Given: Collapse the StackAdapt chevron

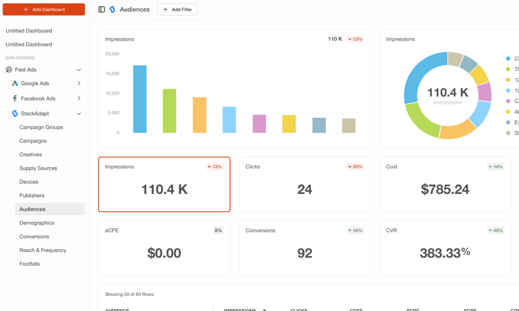Looking at the screenshot, I should pos(79,113).
